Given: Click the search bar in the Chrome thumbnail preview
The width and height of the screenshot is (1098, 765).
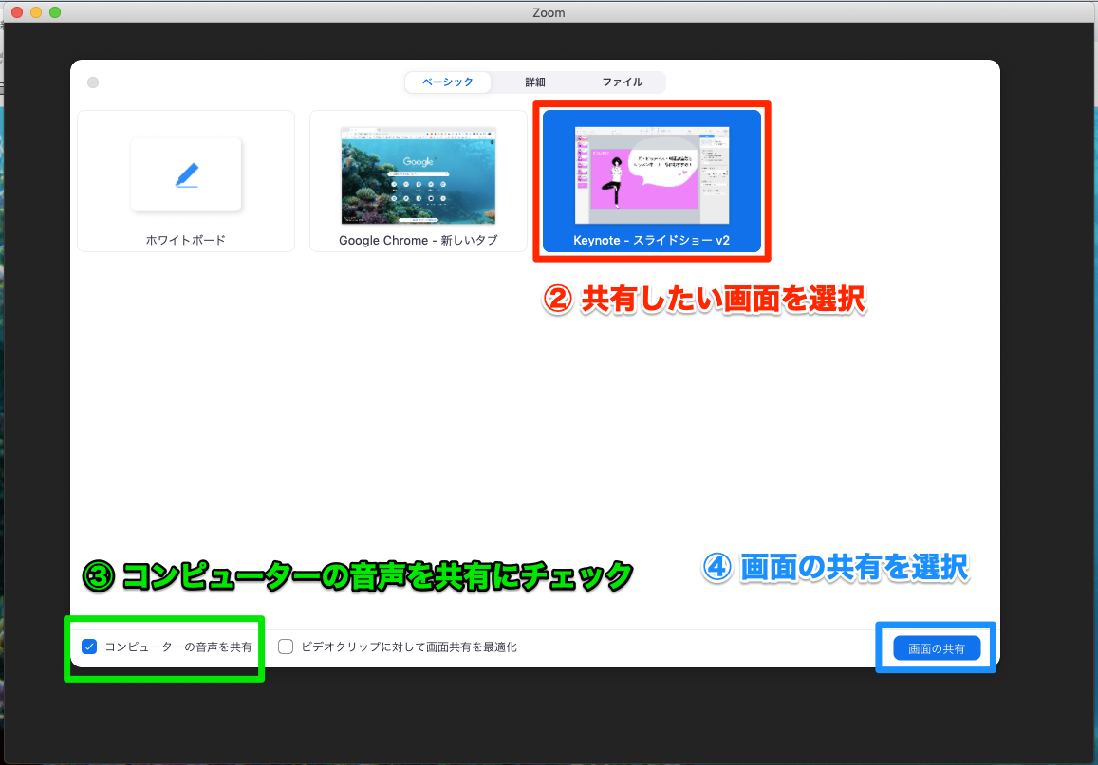Looking at the screenshot, I should point(418,176).
